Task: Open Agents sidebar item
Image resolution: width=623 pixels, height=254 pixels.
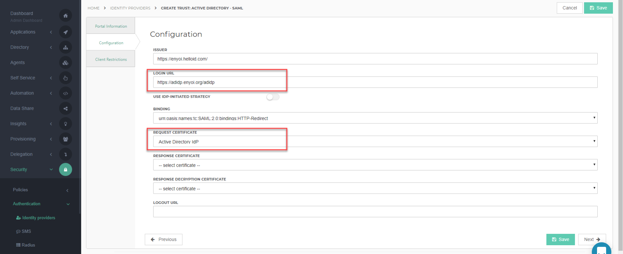Action: (x=18, y=62)
